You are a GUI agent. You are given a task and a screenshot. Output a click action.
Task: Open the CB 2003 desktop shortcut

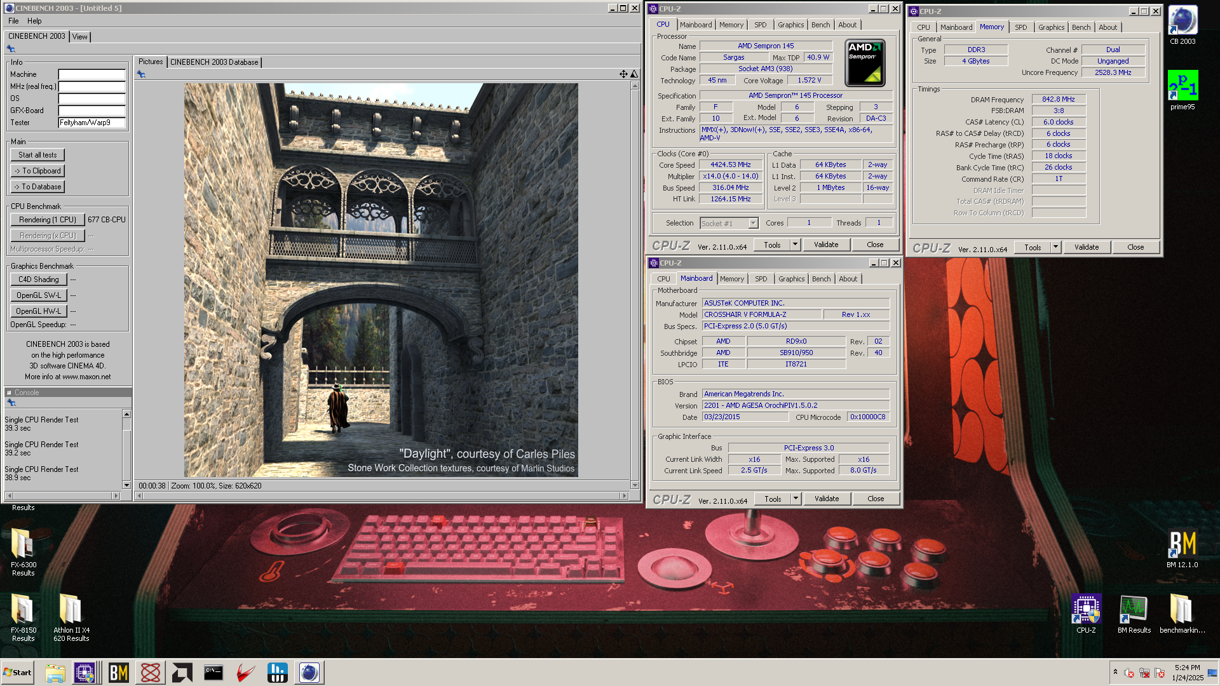[1183, 25]
